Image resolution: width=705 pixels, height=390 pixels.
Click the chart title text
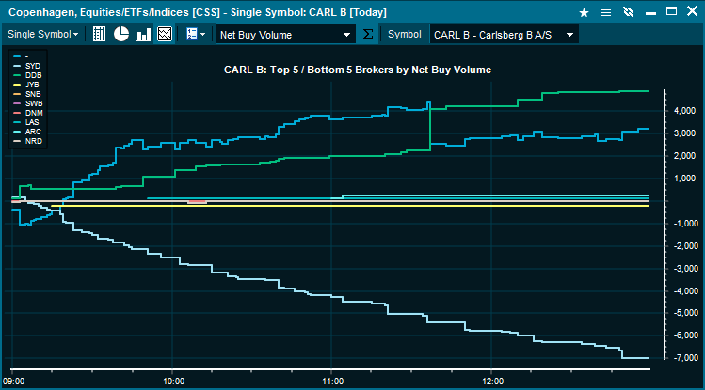(x=357, y=70)
